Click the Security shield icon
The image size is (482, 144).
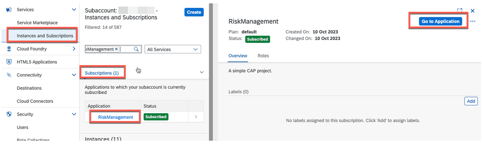pyautogui.click(x=9, y=114)
